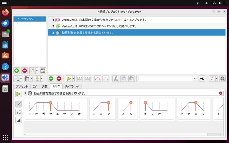Viewport: 229px width, 143px height.
Task: Click the add window icon in section panel
Action: (x=43, y=71)
